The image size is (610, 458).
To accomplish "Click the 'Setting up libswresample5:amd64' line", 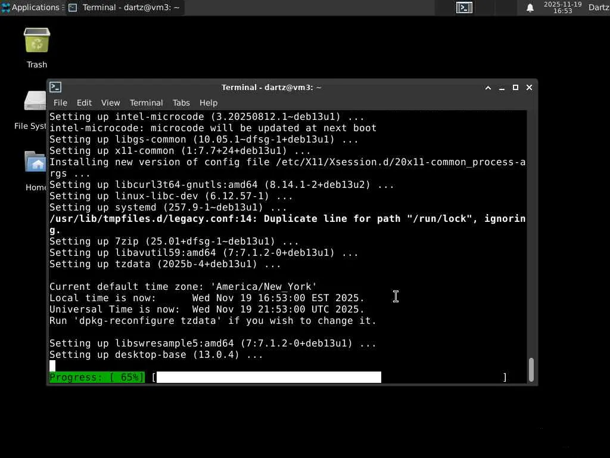I will tap(213, 343).
